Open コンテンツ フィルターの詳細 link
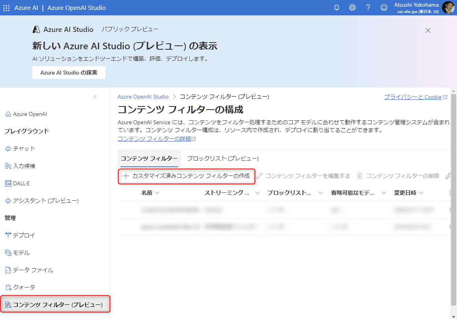The image size is (457, 319). [x=156, y=139]
